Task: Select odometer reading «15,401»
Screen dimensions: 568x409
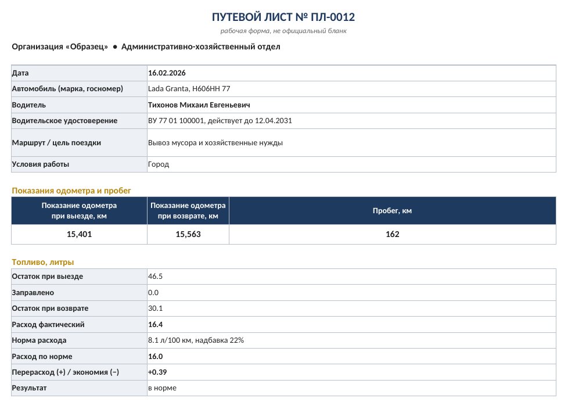Action: pyautogui.click(x=80, y=234)
